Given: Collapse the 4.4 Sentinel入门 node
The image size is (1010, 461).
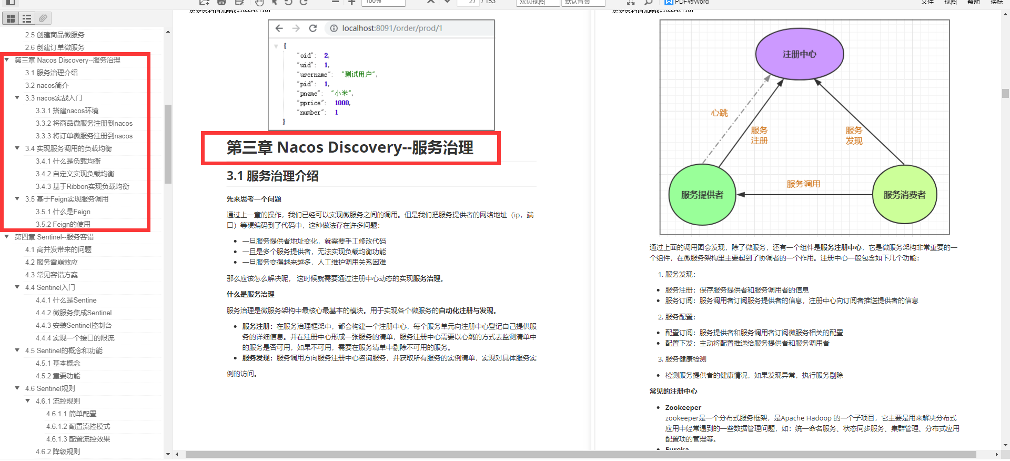Looking at the screenshot, I should [x=17, y=287].
